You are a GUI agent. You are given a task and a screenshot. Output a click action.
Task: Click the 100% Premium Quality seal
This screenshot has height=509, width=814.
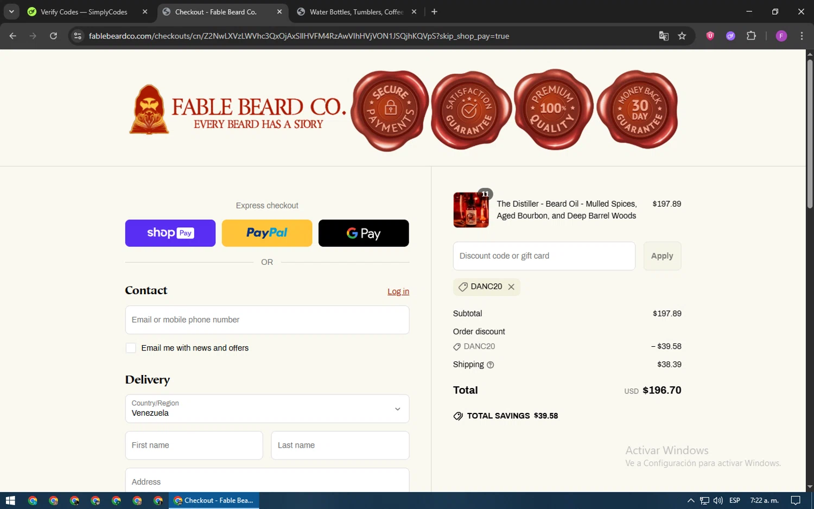coord(554,109)
